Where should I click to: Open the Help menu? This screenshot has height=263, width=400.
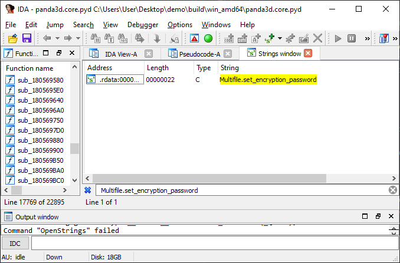pyautogui.click(x=247, y=25)
